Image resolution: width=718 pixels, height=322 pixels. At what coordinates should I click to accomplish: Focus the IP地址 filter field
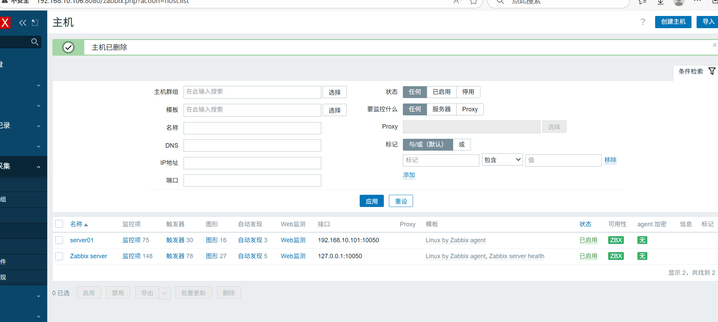(252, 163)
